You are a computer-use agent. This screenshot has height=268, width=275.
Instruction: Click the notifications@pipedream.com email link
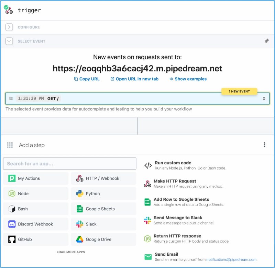click(x=231, y=260)
